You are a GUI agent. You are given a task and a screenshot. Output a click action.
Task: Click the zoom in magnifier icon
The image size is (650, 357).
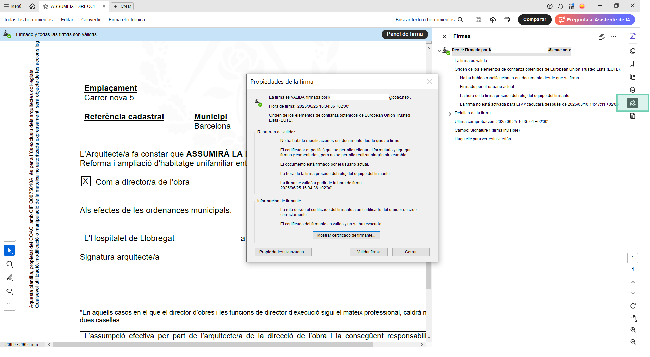click(633, 330)
